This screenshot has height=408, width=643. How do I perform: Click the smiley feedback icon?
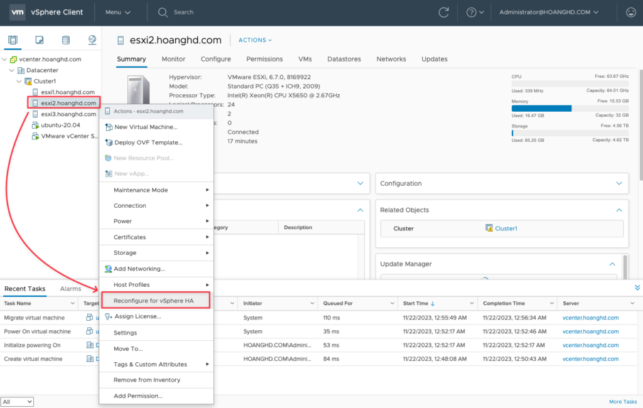pos(630,13)
